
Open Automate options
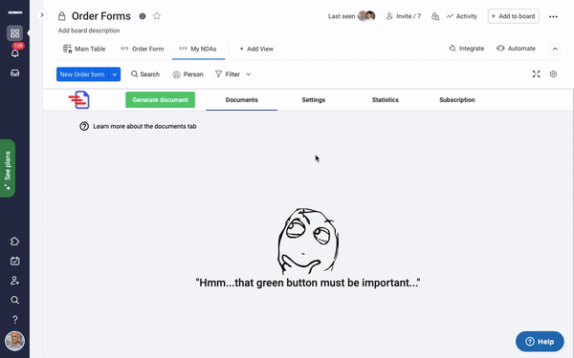[517, 49]
